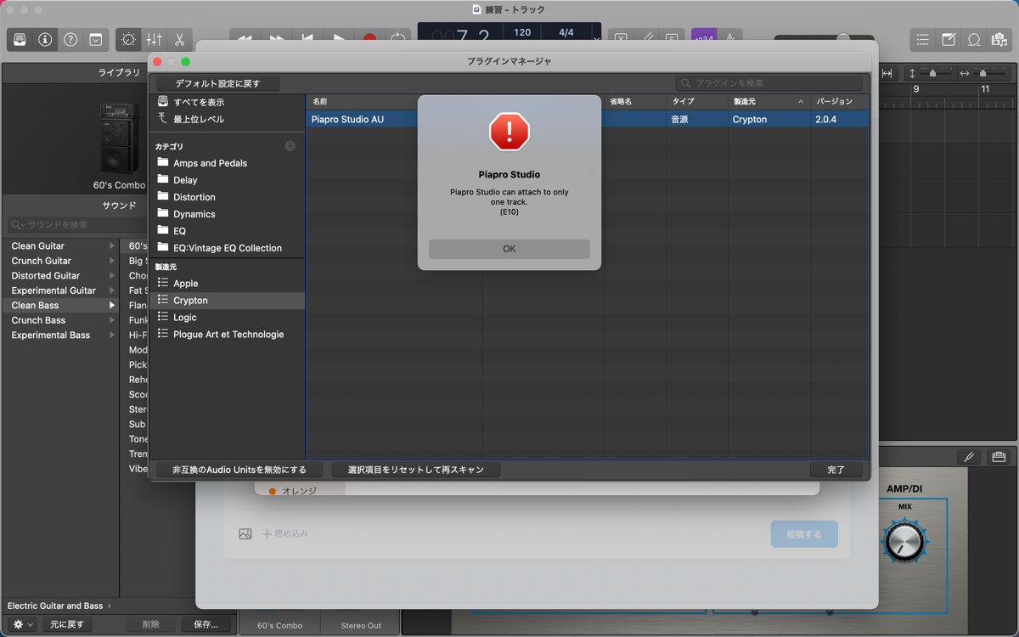Click デフォルト設定に戻す button

click(217, 83)
